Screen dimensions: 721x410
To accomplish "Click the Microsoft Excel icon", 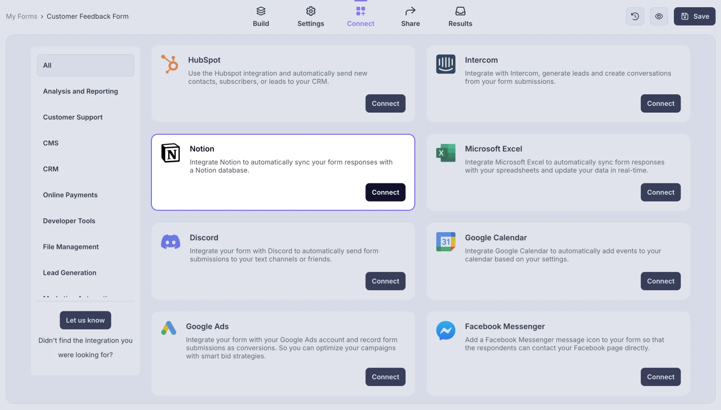I will (446, 153).
